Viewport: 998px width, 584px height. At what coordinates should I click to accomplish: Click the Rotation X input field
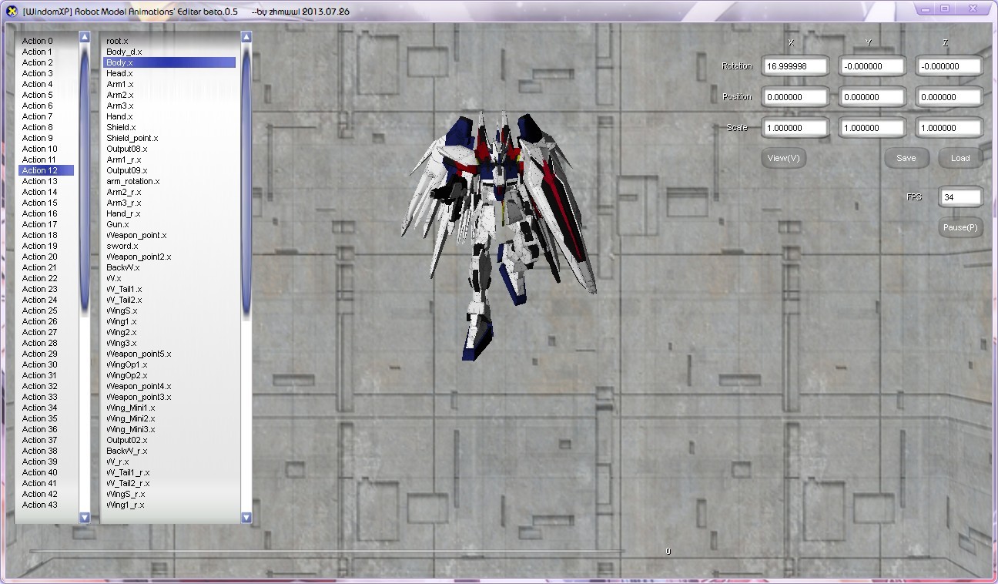pyautogui.click(x=795, y=66)
